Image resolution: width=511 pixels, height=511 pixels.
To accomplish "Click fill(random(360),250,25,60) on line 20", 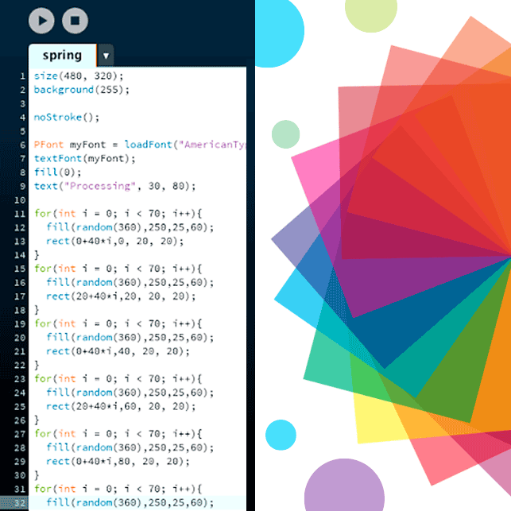I will coord(130,337).
